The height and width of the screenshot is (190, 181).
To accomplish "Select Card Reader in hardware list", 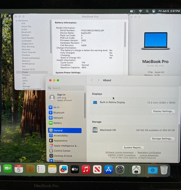I will (x=28, y=38).
